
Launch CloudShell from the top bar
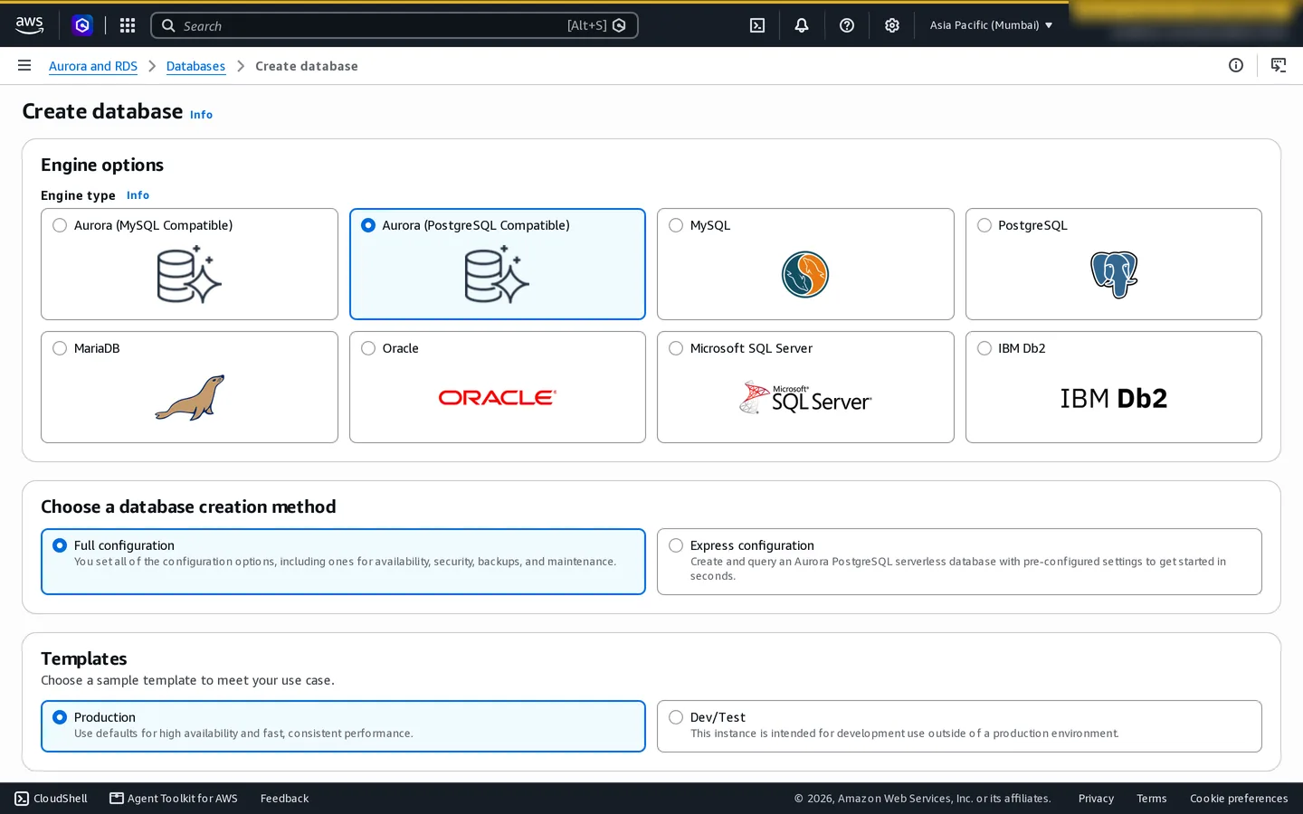[x=757, y=25]
